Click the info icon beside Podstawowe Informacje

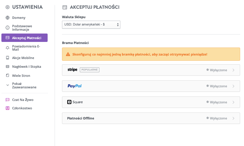pos(7,28)
